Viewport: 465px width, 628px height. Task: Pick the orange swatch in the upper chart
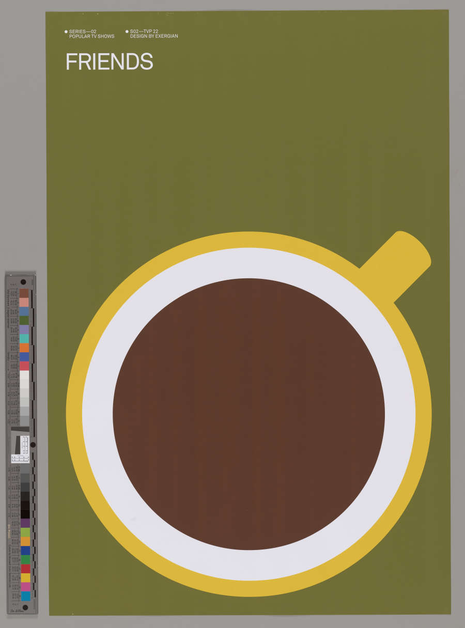click(24, 348)
